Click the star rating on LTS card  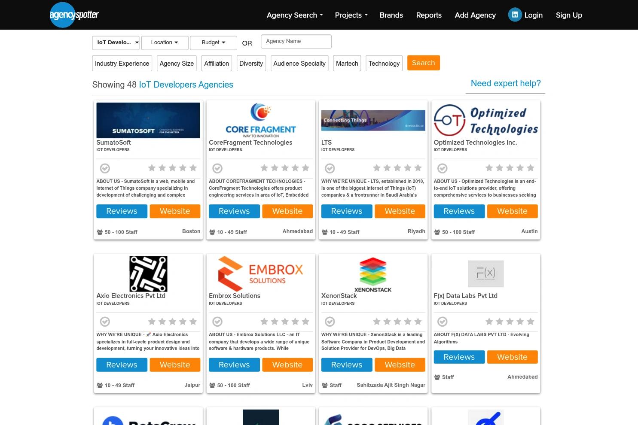(397, 168)
